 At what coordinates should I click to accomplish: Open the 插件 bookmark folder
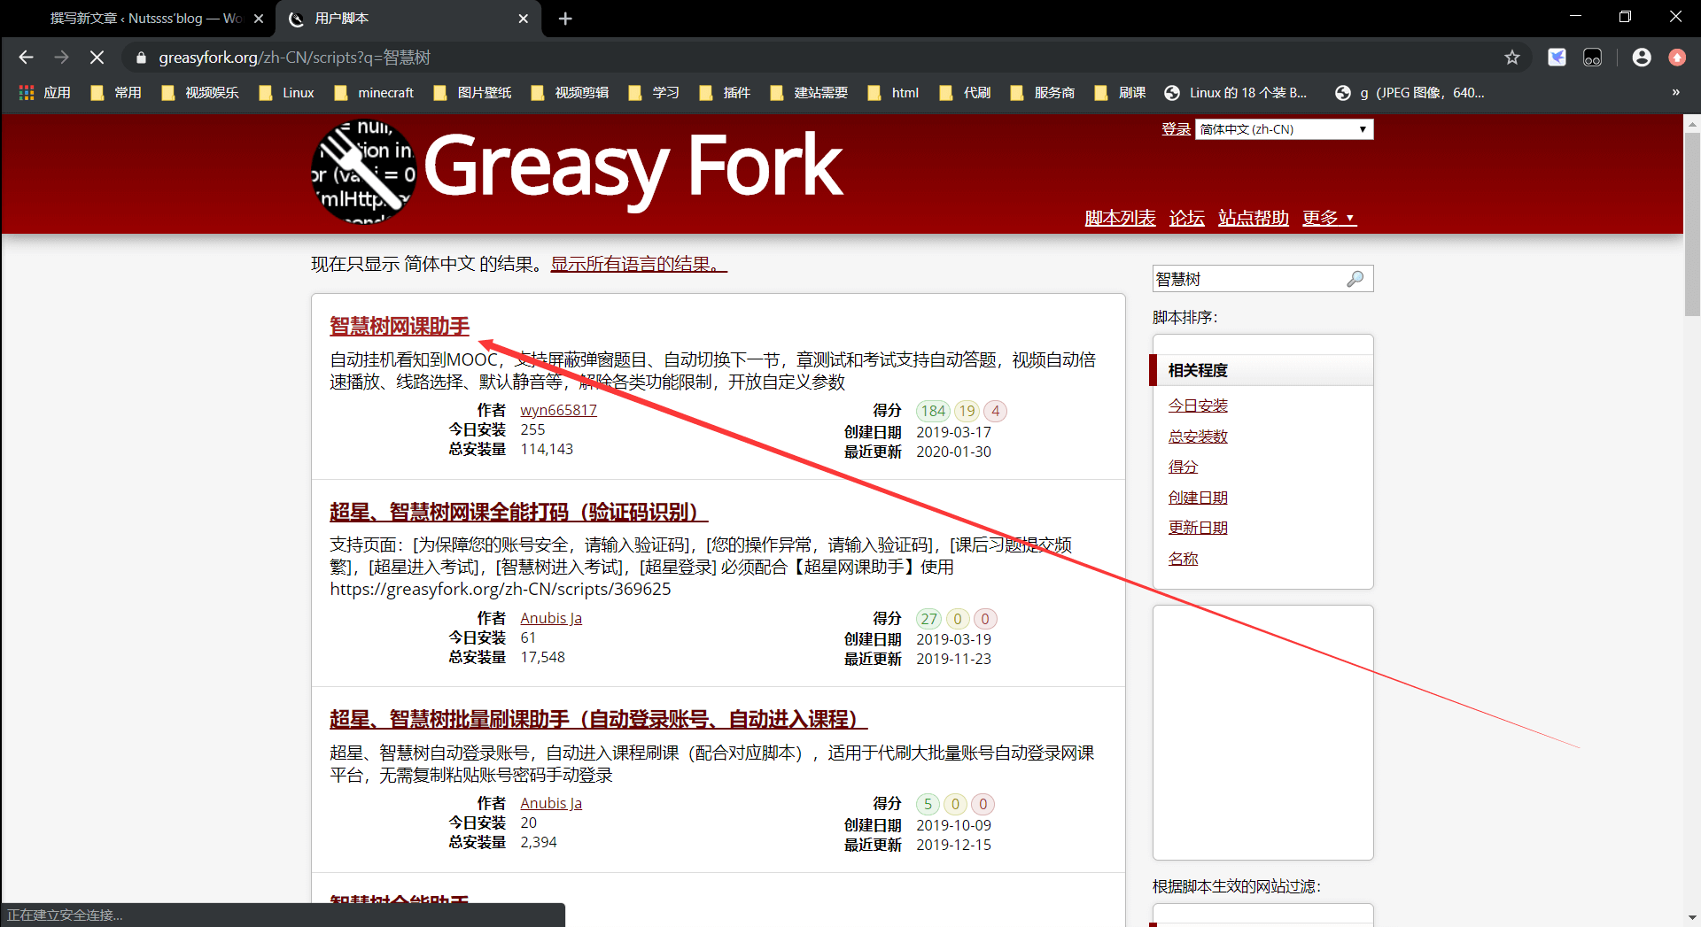click(x=725, y=93)
